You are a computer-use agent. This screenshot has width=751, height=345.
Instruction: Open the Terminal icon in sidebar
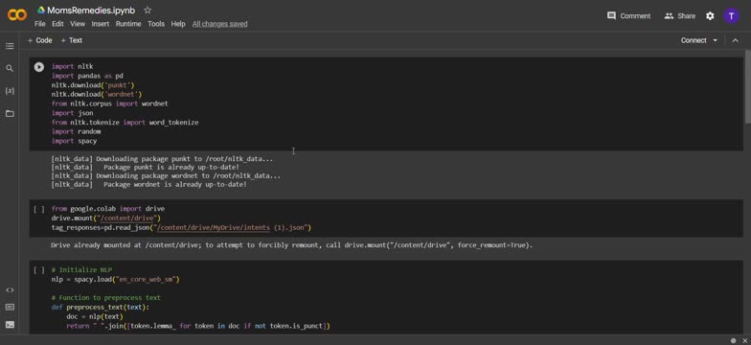click(x=10, y=324)
